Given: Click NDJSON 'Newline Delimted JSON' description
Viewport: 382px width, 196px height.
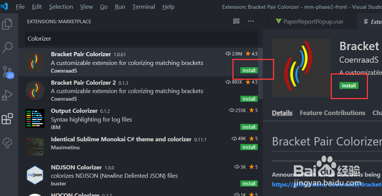Looking at the screenshot, I should click(x=114, y=176).
